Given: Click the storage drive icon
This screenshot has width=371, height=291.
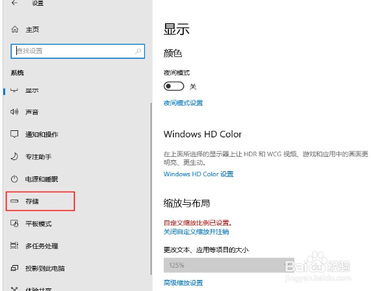Looking at the screenshot, I should pos(14,201).
